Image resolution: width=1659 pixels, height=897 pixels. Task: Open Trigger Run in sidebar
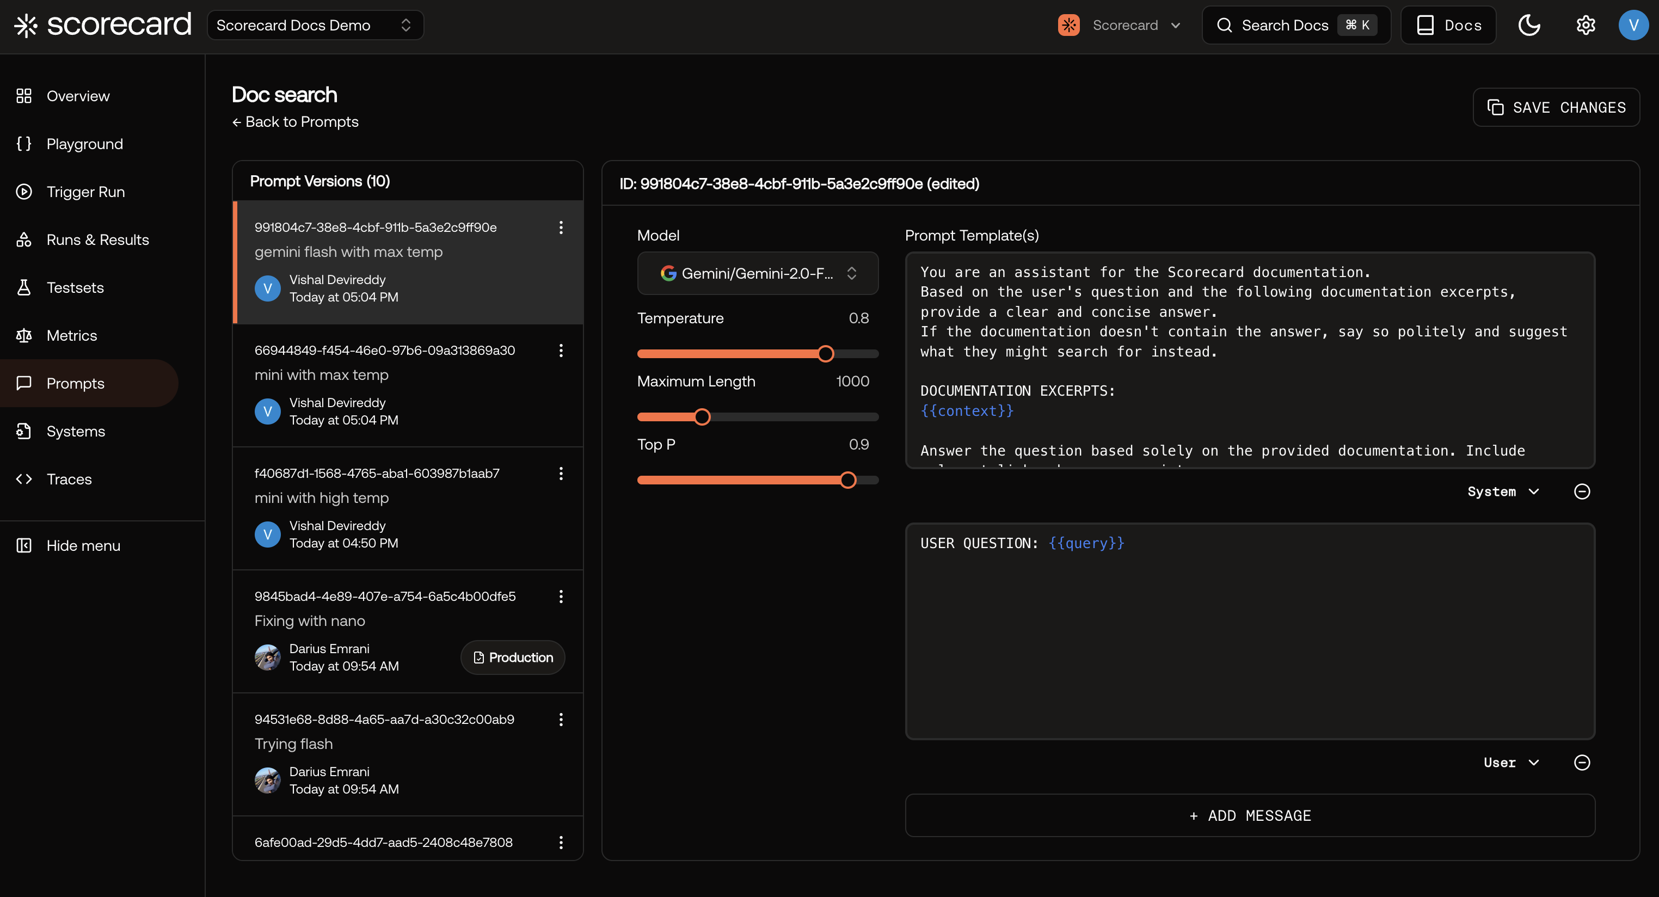tap(85, 192)
